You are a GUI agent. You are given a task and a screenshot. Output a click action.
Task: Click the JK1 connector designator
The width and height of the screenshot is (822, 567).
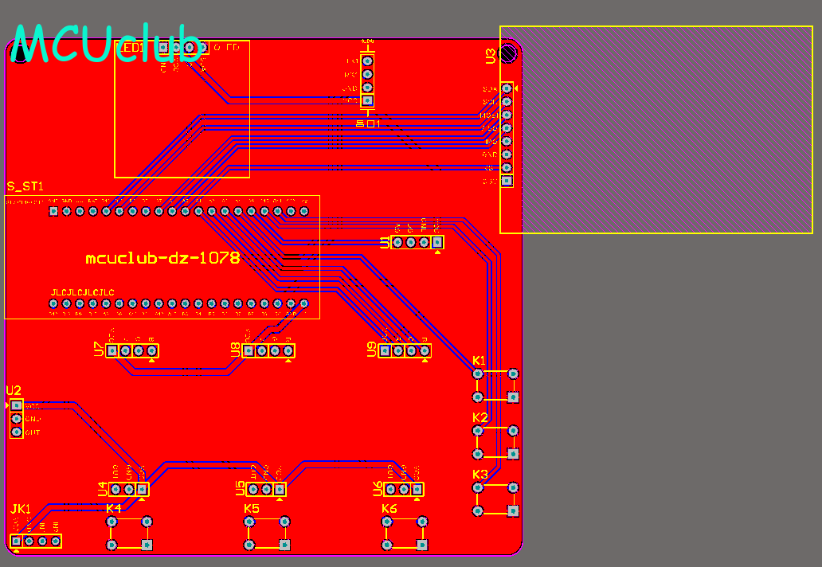[x=21, y=510]
